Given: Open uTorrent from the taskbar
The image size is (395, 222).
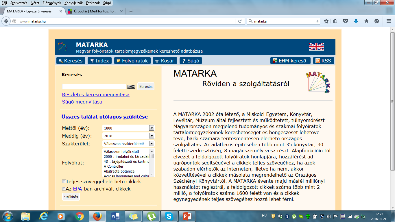Looking at the screenshot, I should click(x=151, y=216).
